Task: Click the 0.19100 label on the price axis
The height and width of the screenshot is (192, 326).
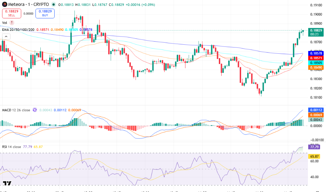Action: tap(316, 5)
